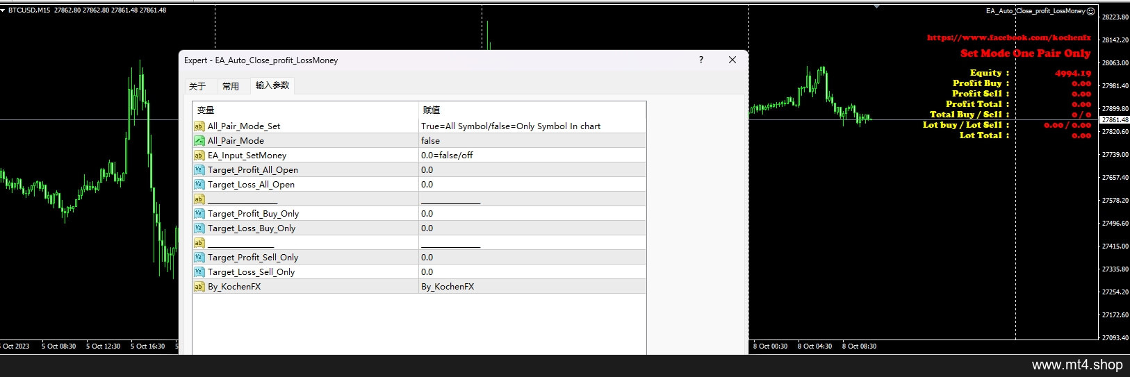Click the Target_Loss_Buy_Only number icon
The width and height of the screenshot is (1130, 377).
199,228
